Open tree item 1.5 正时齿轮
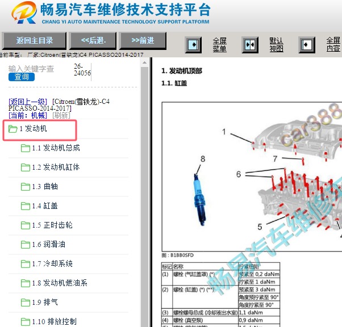Viewport: 342px width, 327px height. [52, 225]
